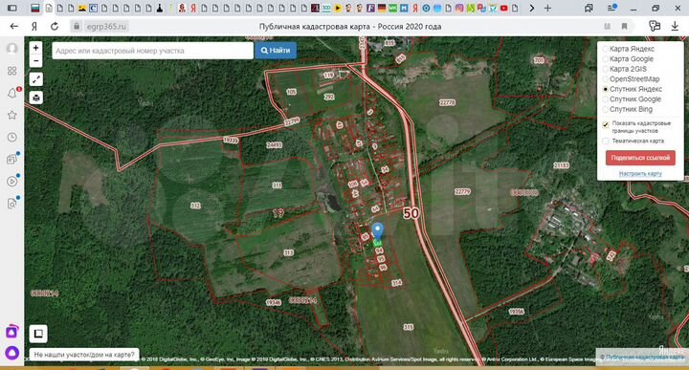
Task: Open the purple app icon above Alice
Action: [x=11, y=332]
